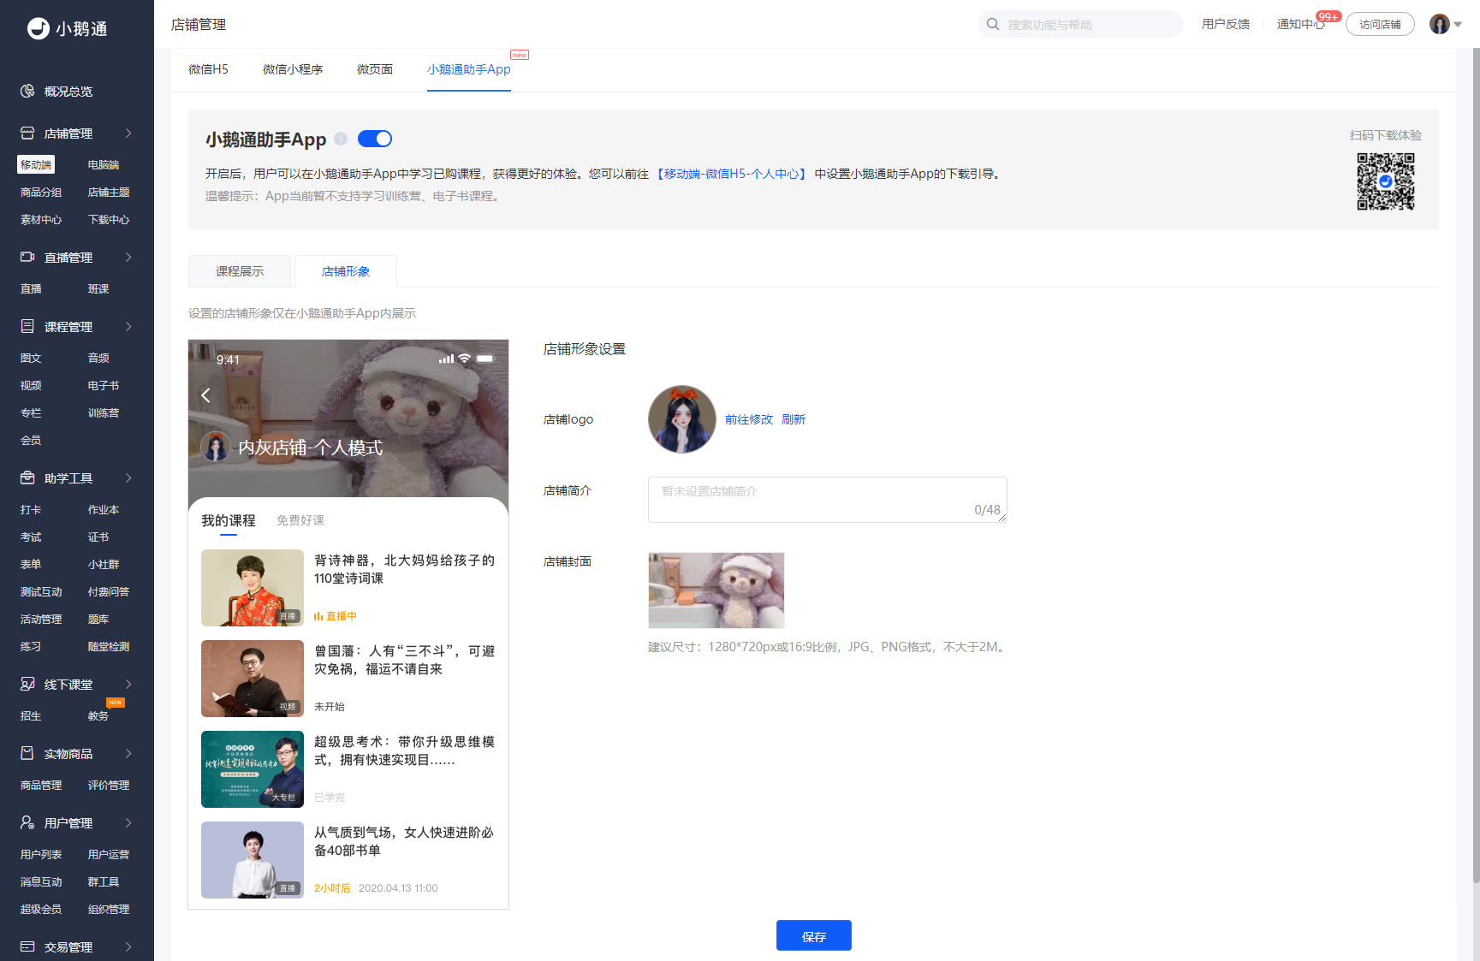
Task: Click the 用户管理 user icon in sidebar
Action: [27, 822]
